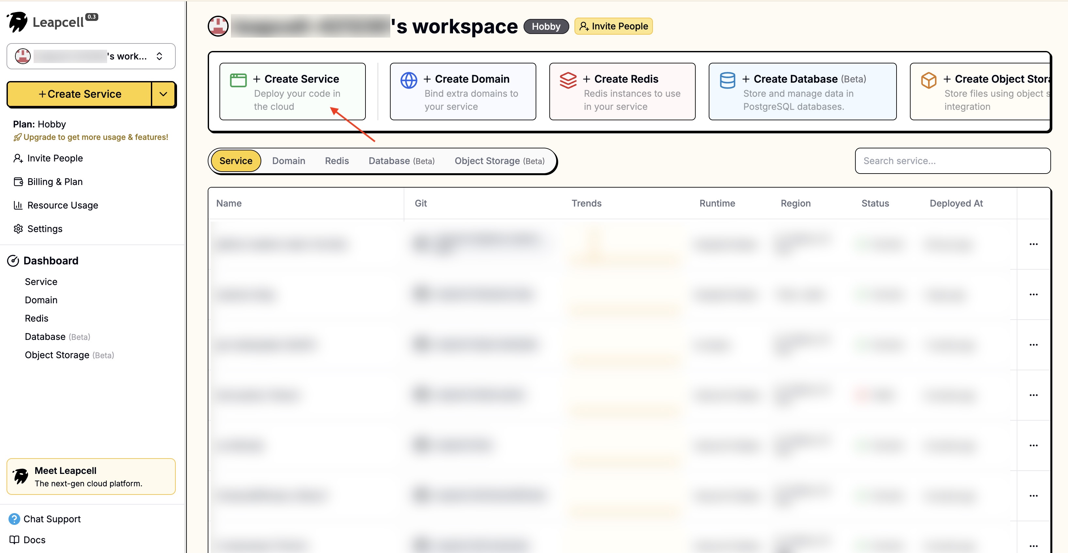1068x553 pixels.
Task: Click the Leapcell logo icon
Action: pyautogui.click(x=18, y=22)
